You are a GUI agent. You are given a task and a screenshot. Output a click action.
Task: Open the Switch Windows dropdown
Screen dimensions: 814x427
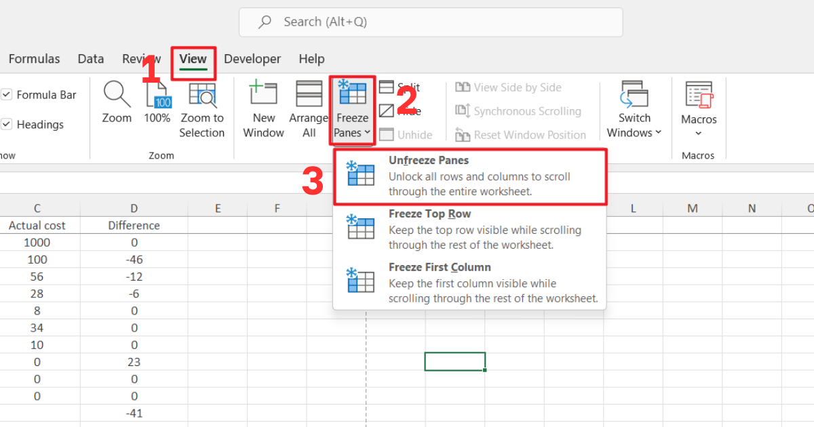[x=634, y=110]
